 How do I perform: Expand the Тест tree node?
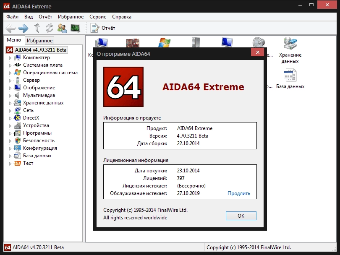pyautogui.click(x=10, y=164)
